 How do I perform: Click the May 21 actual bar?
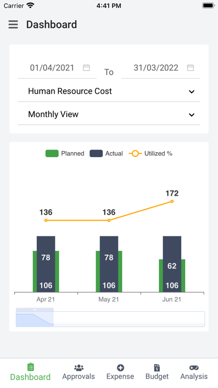109,264
